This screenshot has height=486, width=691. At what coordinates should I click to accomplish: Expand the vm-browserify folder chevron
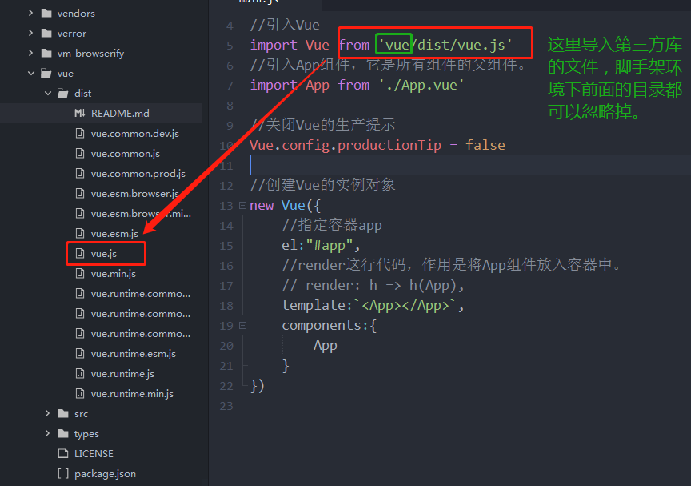pos(30,54)
